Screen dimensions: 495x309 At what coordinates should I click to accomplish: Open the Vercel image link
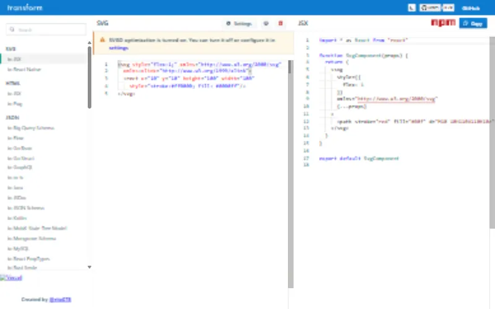tap(11, 277)
